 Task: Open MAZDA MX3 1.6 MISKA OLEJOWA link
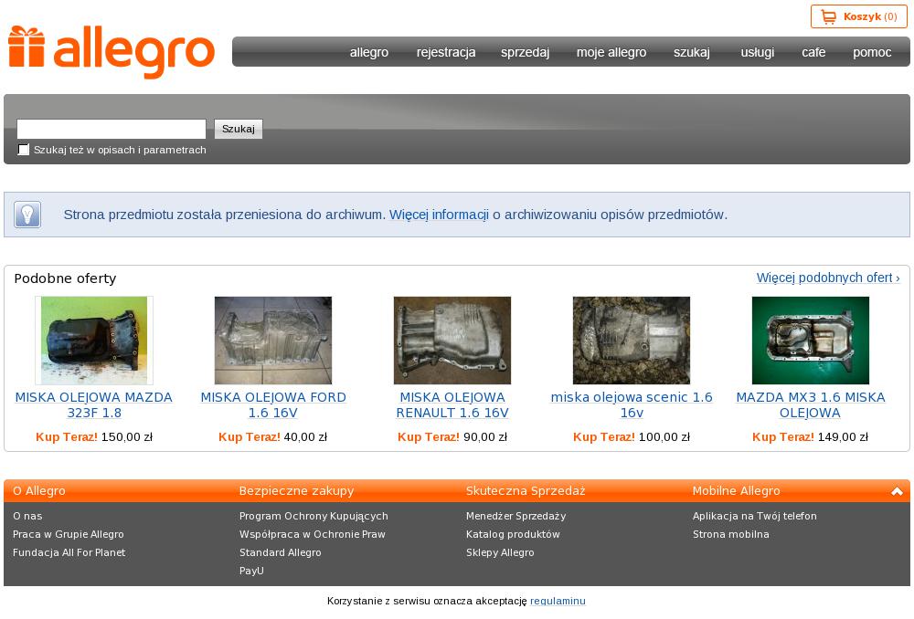point(810,404)
